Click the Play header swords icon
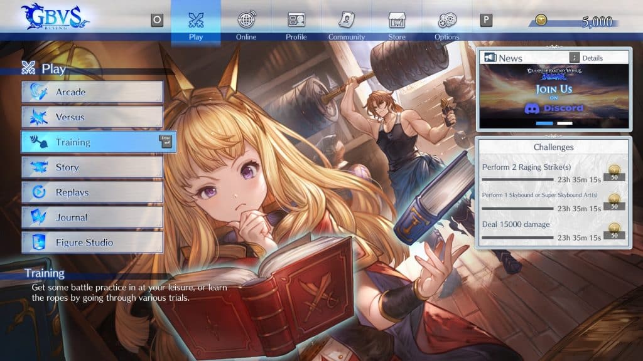 28,68
